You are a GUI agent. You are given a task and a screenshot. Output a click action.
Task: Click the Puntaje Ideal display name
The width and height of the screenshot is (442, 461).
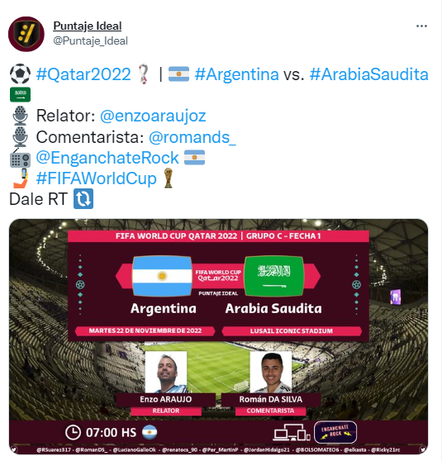click(88, 26)
